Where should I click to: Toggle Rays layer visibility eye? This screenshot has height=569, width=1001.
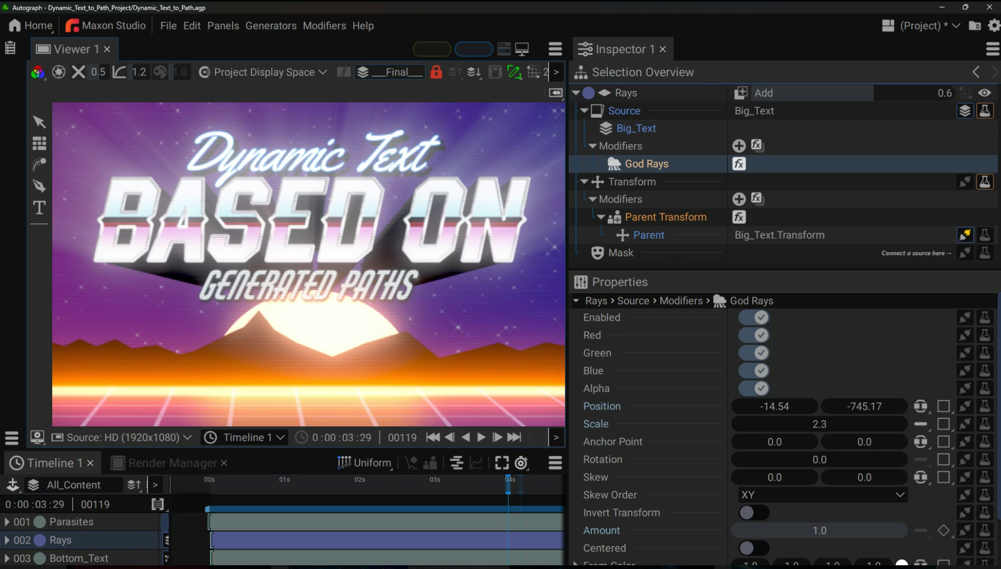(x=984, y=93)
